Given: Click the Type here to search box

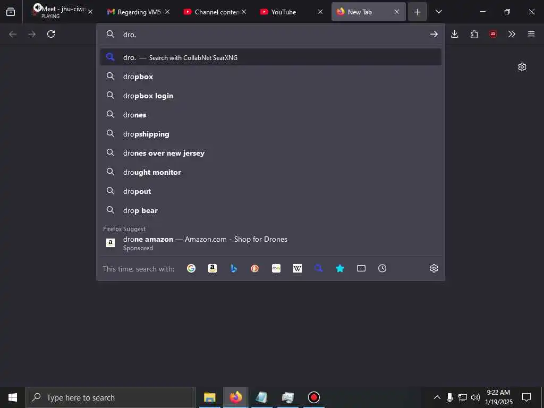Looking at the screenshot, I should [x=110, y=397].
